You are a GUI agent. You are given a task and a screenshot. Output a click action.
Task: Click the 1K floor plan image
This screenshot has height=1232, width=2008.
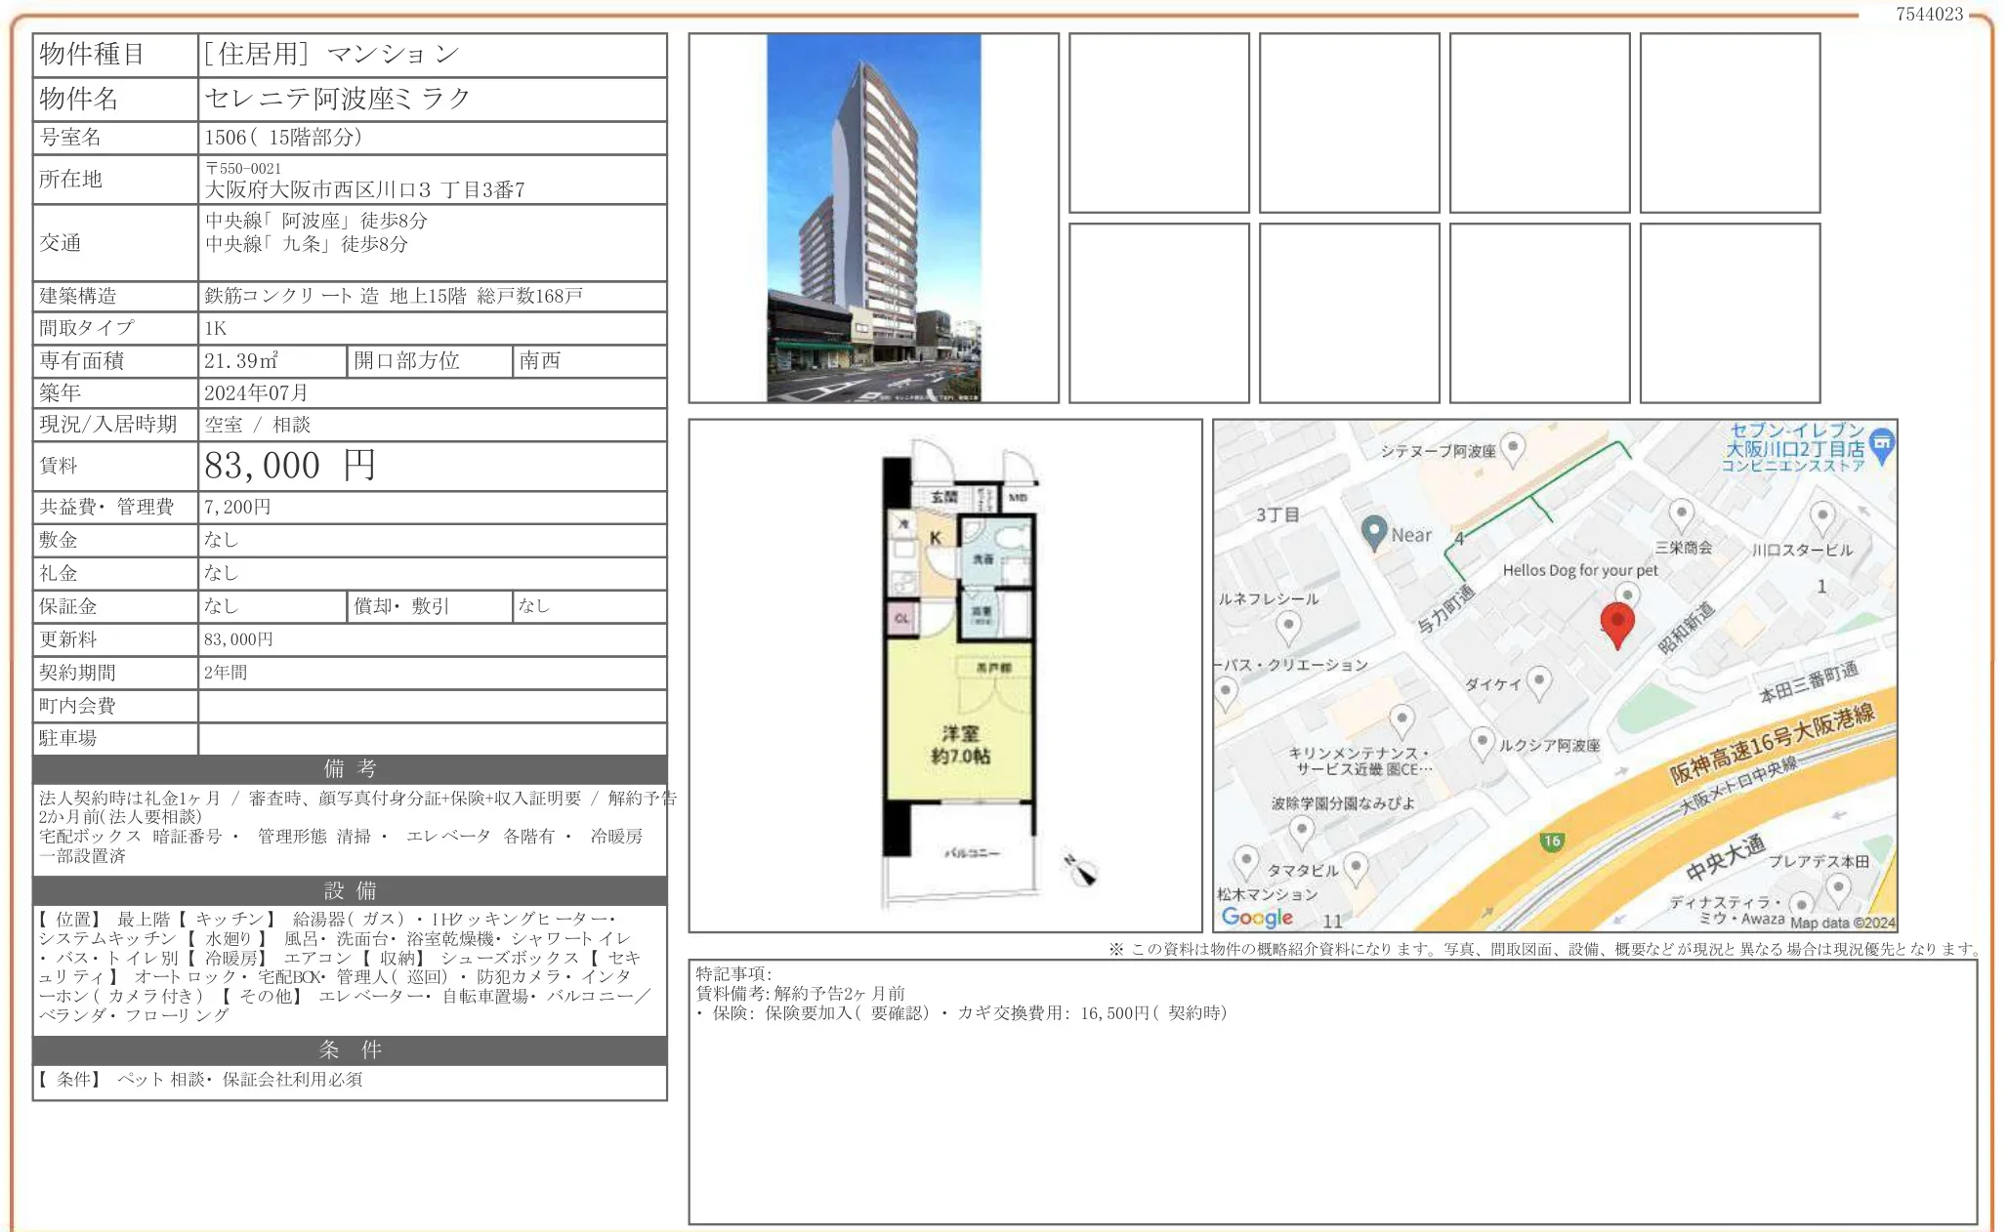click(960, 674)
